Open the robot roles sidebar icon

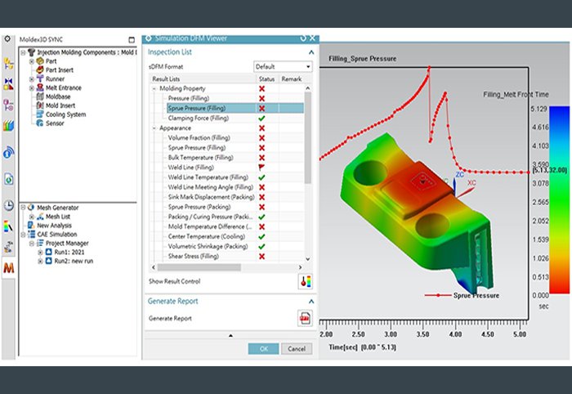pos(8,247)
